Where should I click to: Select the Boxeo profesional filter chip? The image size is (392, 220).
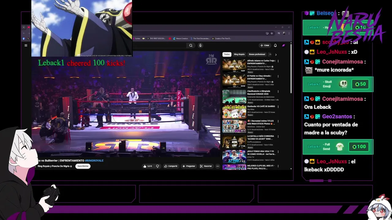coord(257,54)
